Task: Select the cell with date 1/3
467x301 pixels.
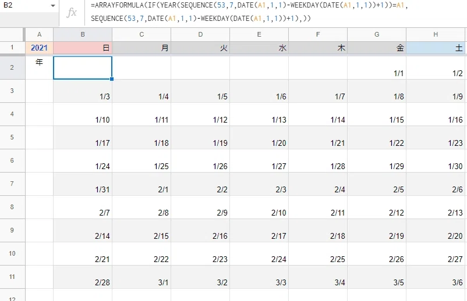Action: 83,91
